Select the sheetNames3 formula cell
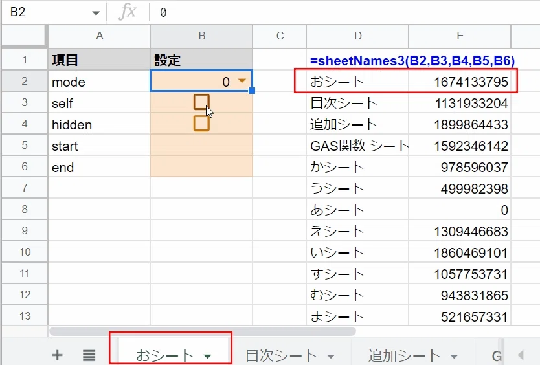This screenshot has height=365, width=540. [x=357, y=60]
